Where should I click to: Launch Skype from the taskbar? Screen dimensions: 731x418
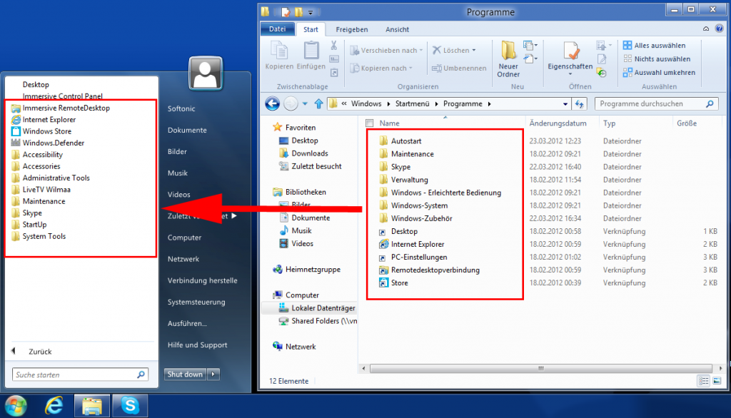(x=130, y=405)
